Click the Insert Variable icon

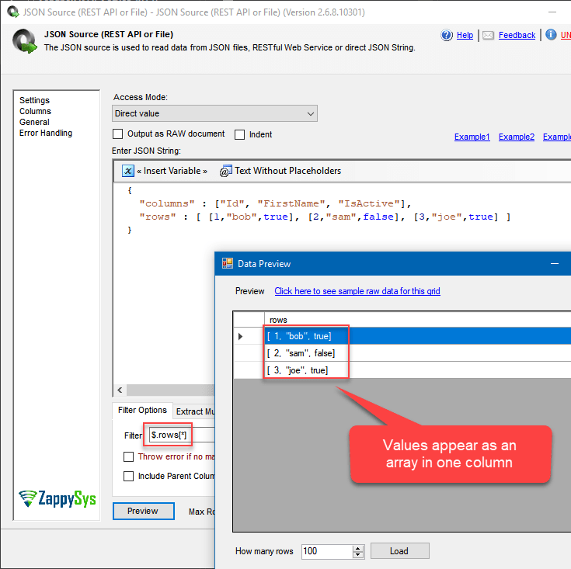(x=128, y=171)
